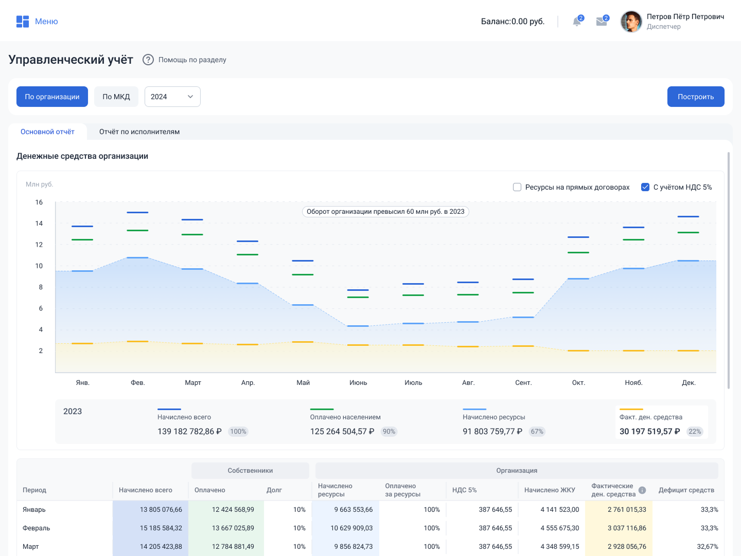Select the Факт. ден. средства legend card
The height and width of the screenshot is (556, 741).
tap(661, 422)
